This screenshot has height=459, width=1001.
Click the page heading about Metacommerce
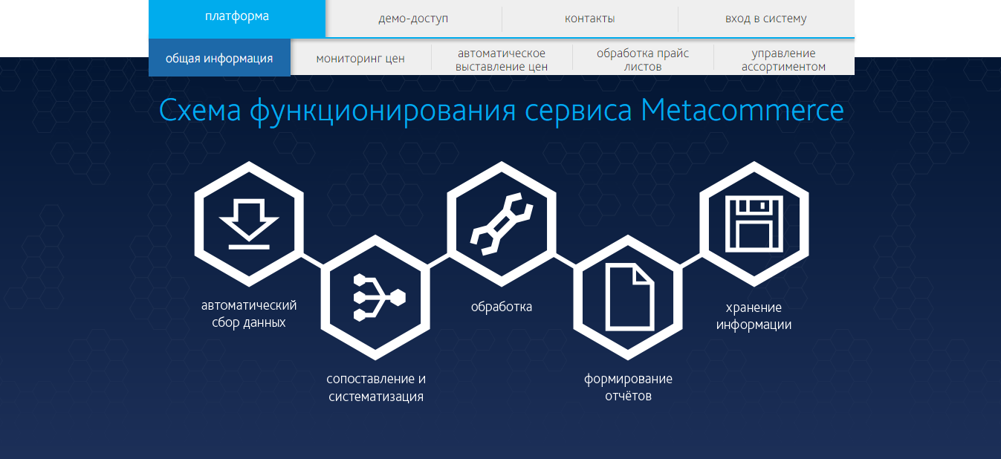click(x=501, y=110)
